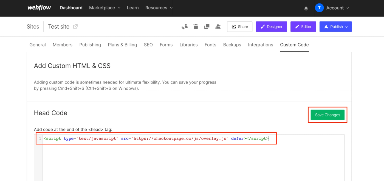This screenshot has height=181, width=384.
Task: Click the Webflow logo
Action: tap(39, 8)
